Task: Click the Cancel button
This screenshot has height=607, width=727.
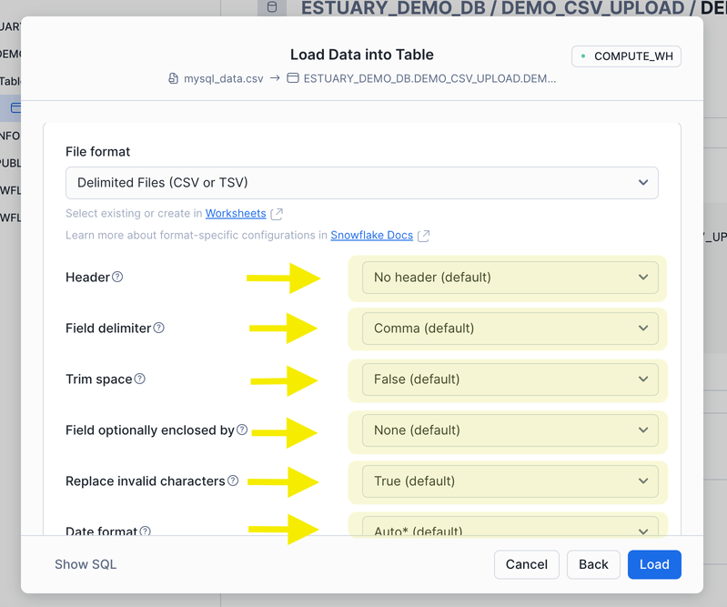Action: point(526,564)
